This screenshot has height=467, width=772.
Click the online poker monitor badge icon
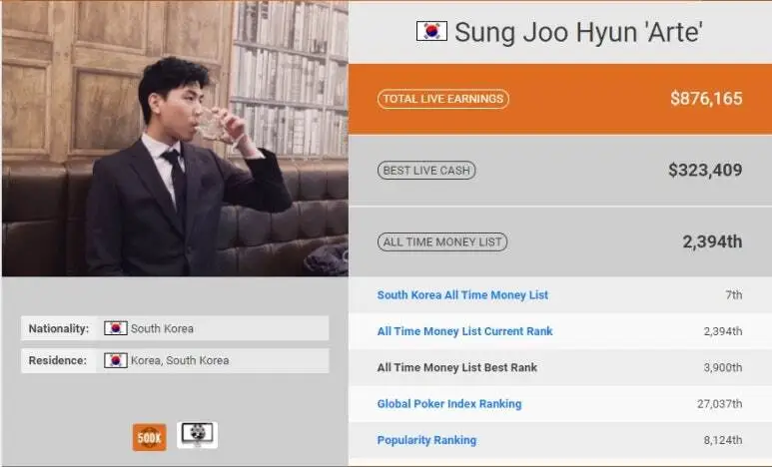198,435
